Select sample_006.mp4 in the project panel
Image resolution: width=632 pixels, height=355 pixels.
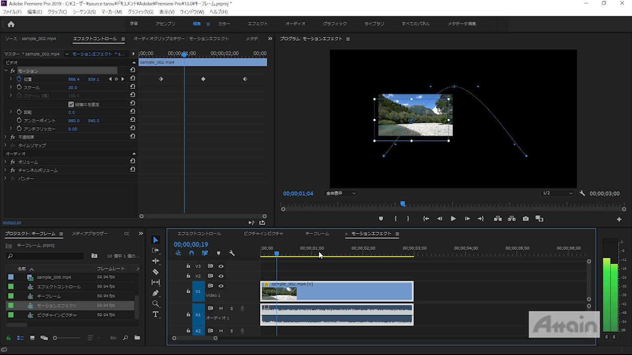(54, 277)
